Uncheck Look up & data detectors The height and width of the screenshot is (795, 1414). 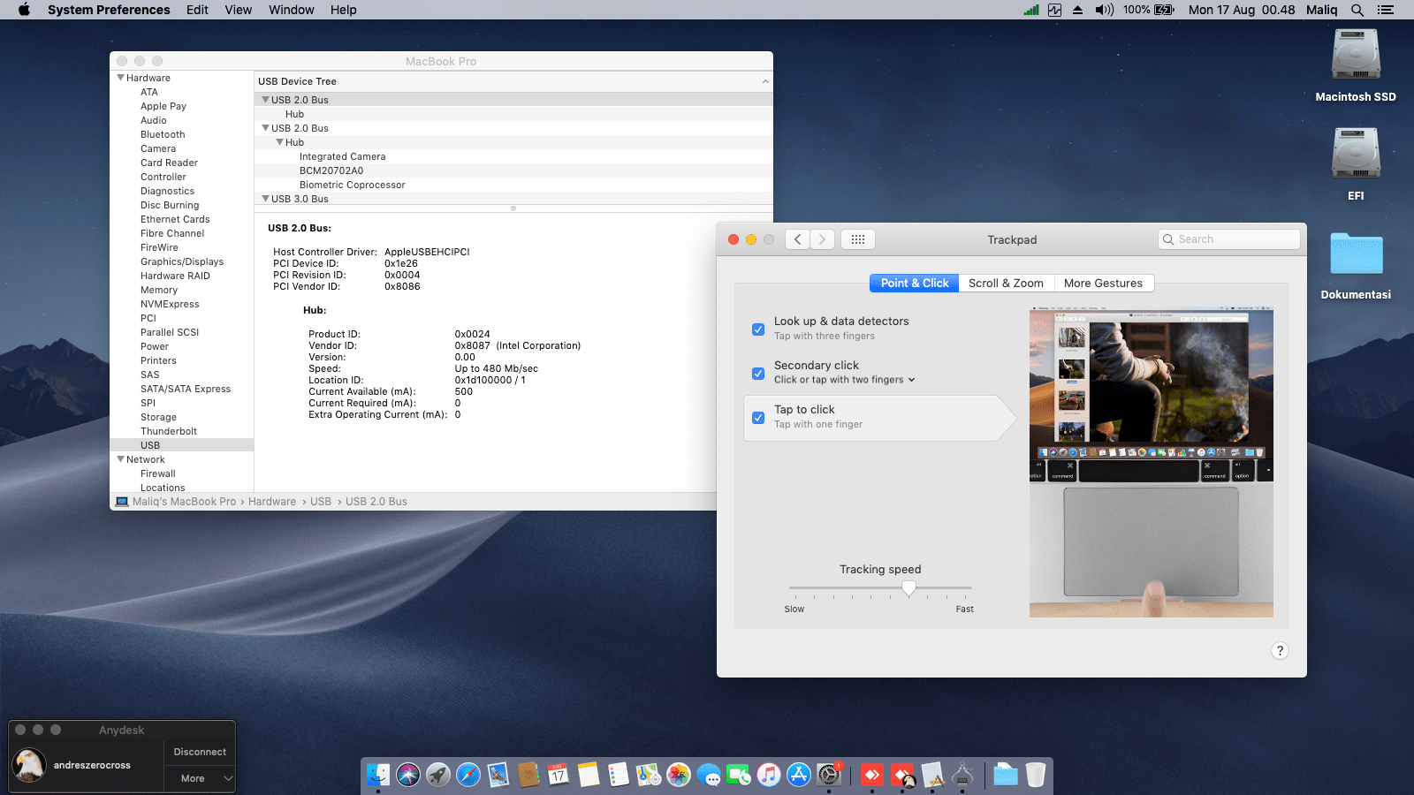(758, 329)
